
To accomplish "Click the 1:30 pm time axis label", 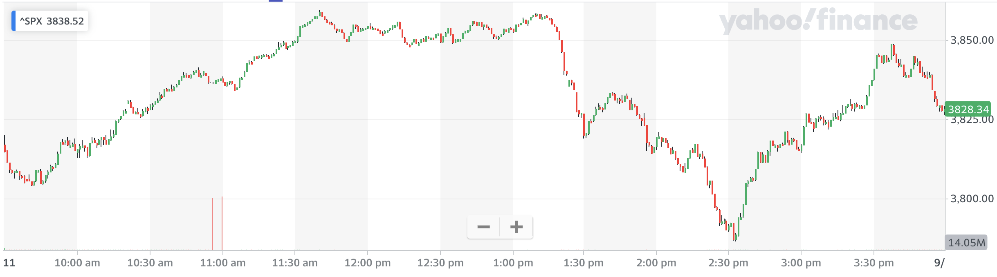I will [x=583, y=263].
